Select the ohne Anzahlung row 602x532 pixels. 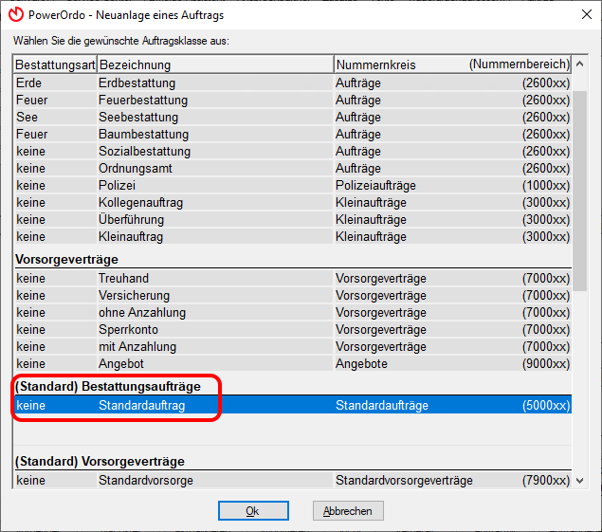click(293, 313)
